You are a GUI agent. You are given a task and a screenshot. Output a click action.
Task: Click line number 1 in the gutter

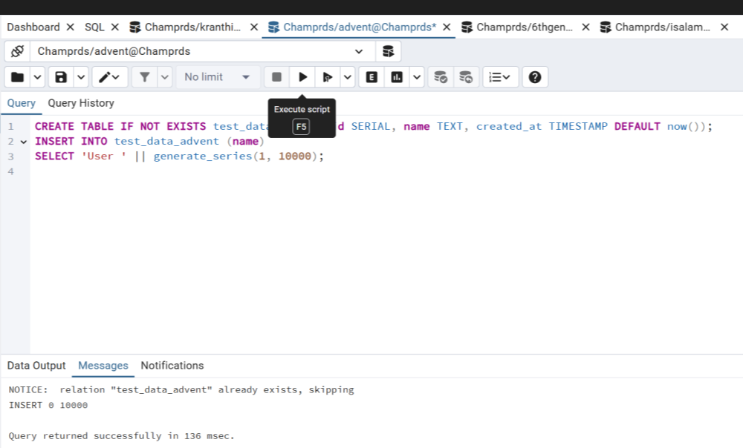pyautogui.click(x=10, y=127)
